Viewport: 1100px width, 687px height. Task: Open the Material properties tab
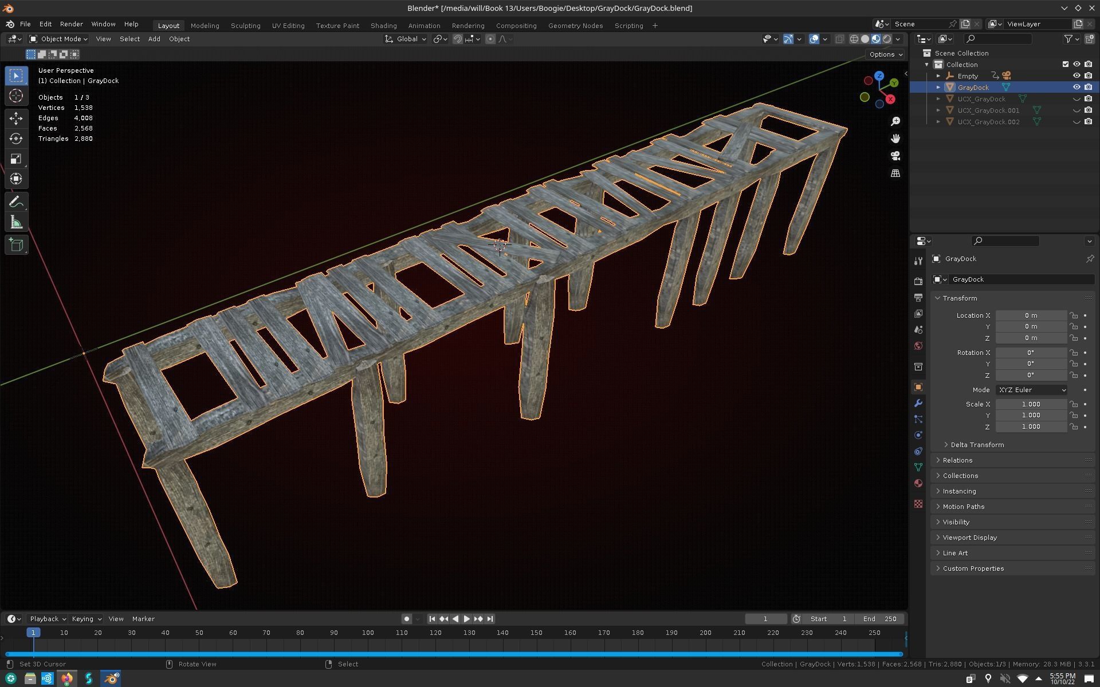coord(918,483)
